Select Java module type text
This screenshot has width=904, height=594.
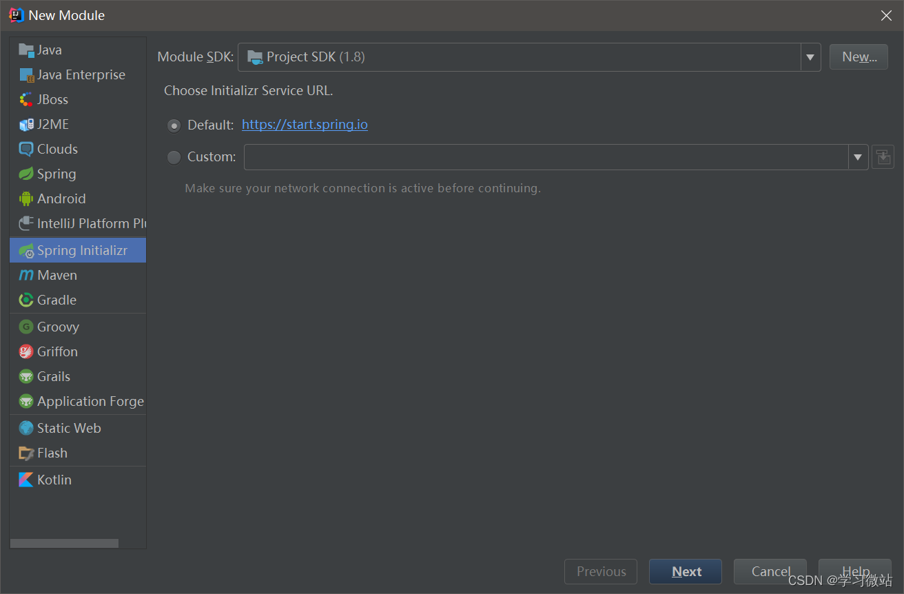[50, 50]
